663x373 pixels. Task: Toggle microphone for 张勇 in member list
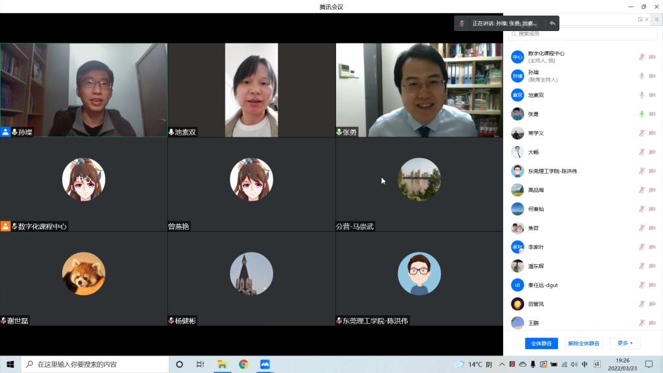coord(642,114)
